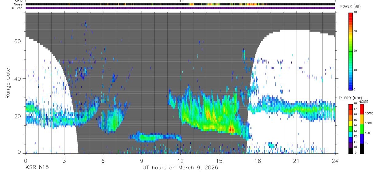The height and width of the screenshot is (174, 377).
Task: Click the '100' tick on the NOISE legend
Action: coord(368,133)
